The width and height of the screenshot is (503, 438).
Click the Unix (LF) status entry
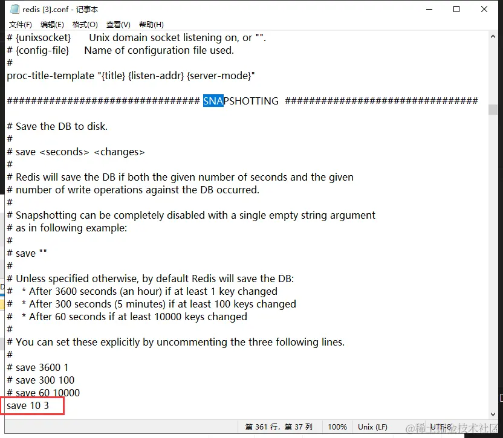[372, 427]
